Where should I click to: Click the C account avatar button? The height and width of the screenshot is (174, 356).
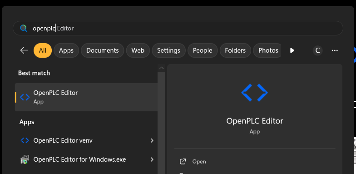[318, 50]
